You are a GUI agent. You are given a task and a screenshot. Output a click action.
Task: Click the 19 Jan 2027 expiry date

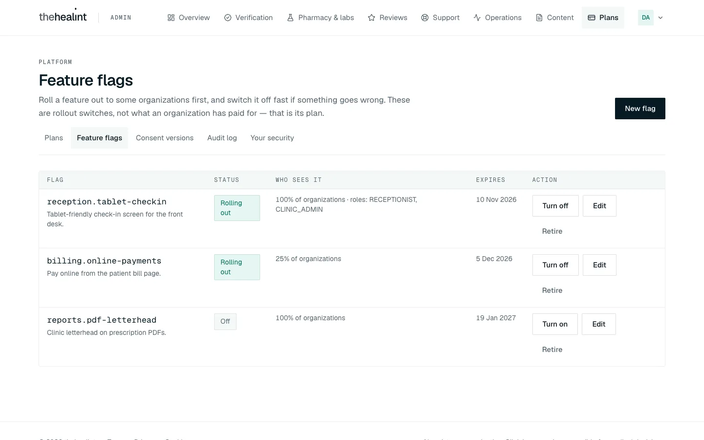click(x=496, y=318)
